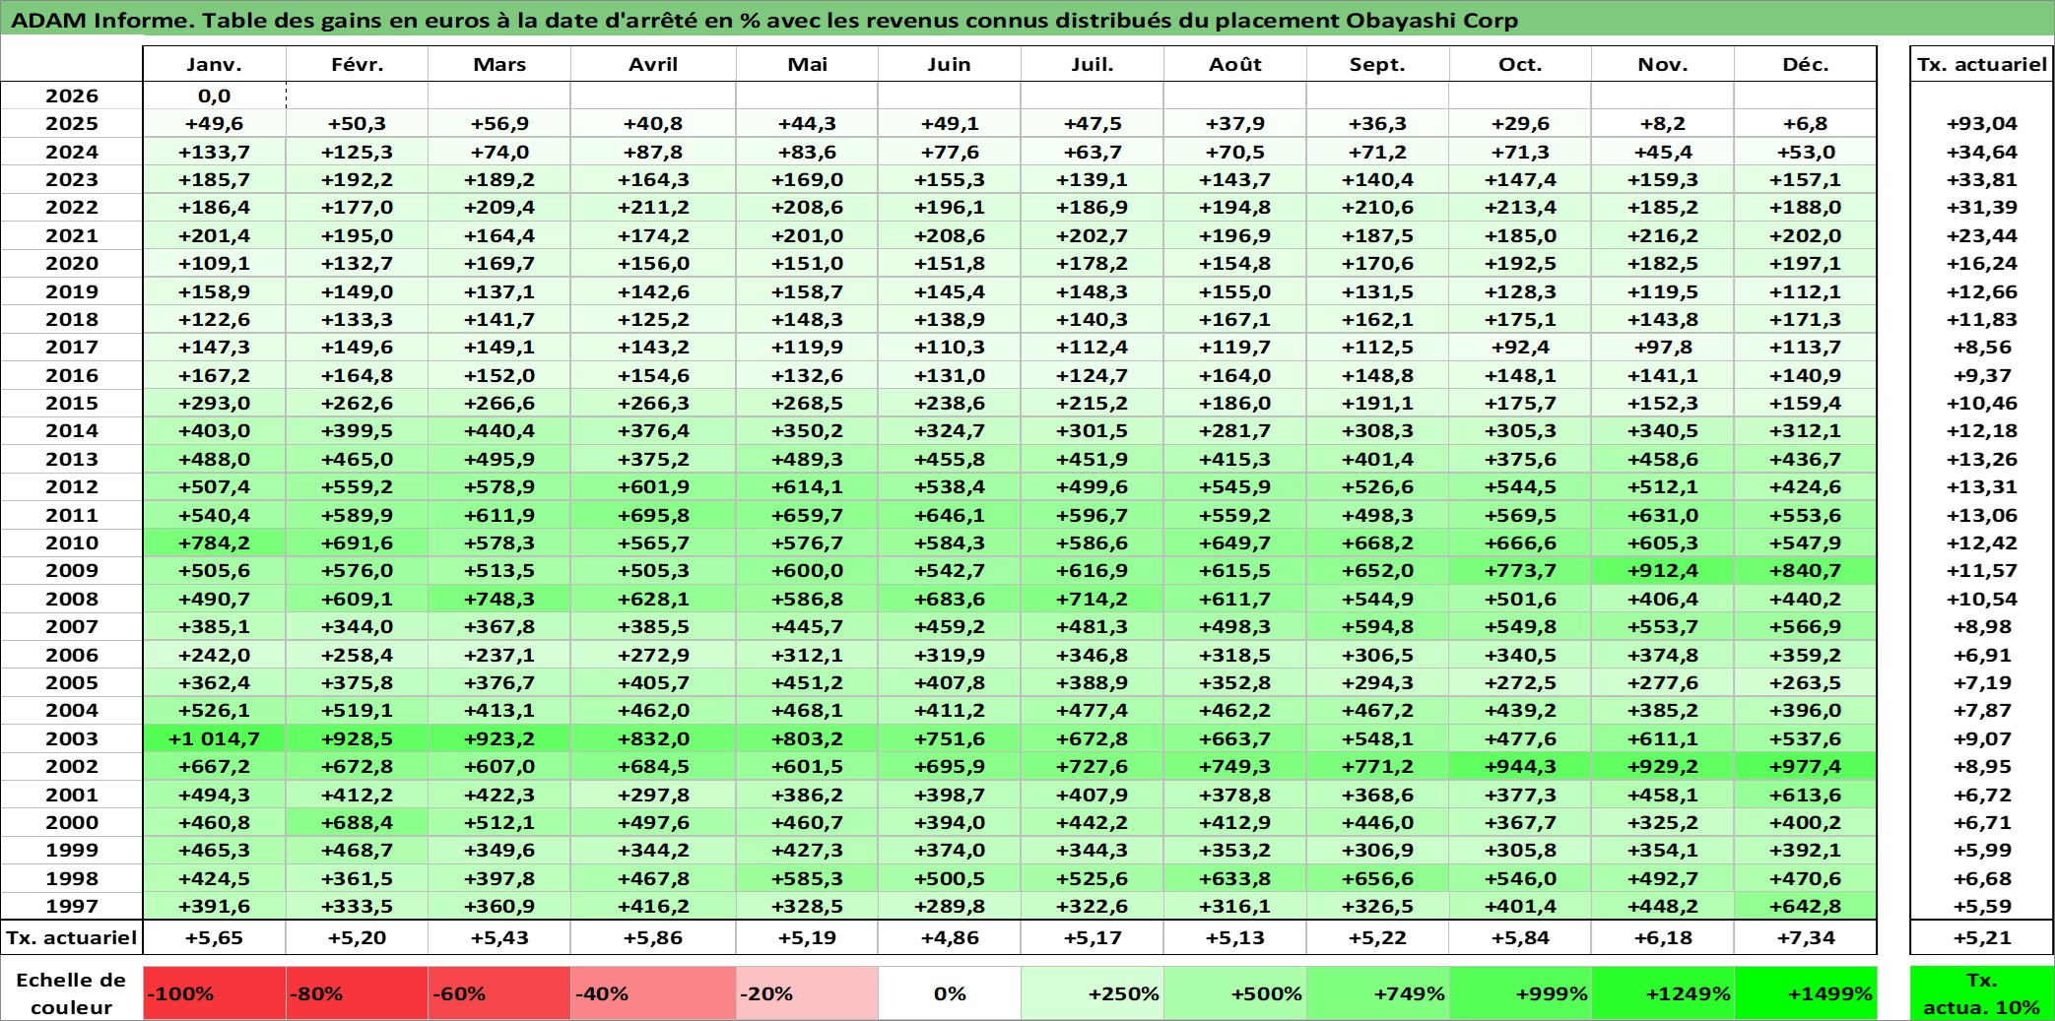Select the +4,86 June actuarial rate
Screen dimensions: 2055x1021
pyautogui.click(x=950, y=937)
